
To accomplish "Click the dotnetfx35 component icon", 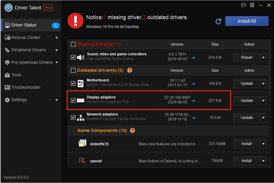I will [82, 143].
